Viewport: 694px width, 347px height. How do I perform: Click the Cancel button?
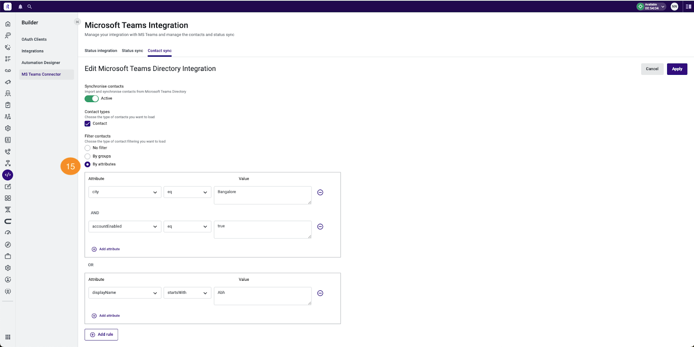(x=652, y=69)
